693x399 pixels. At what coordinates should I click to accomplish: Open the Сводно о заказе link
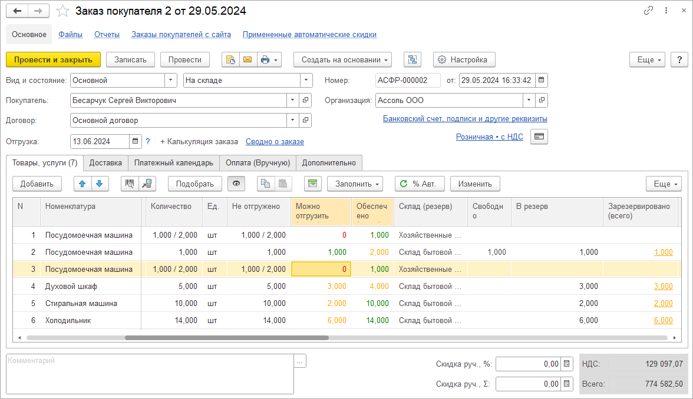pos(275,141)
